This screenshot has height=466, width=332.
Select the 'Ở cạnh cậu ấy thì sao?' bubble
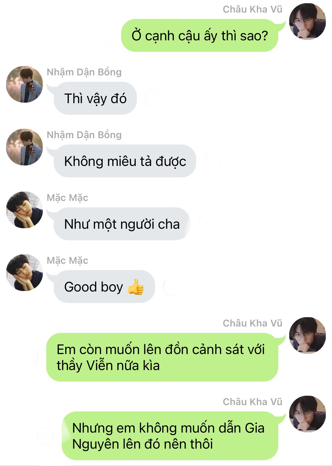click(x=200, y=36)
